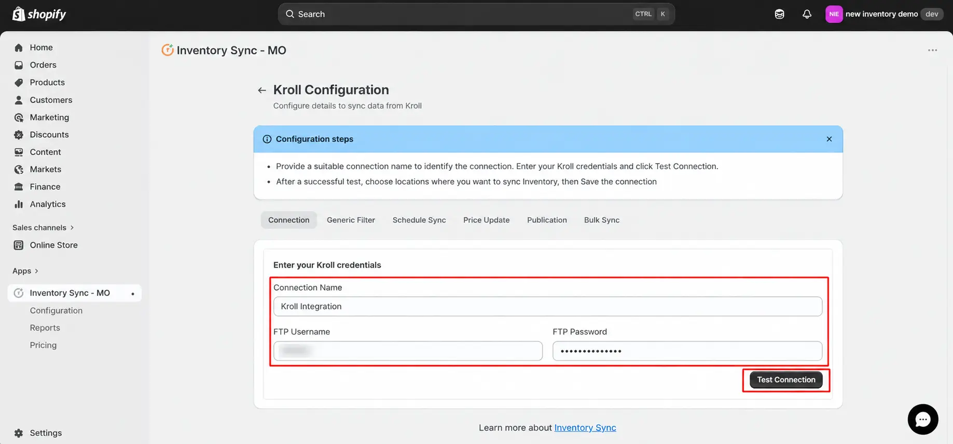Select Inventory Sync - MO in sidebar
The image size is (953, 444).
click(x=75, y=293)
